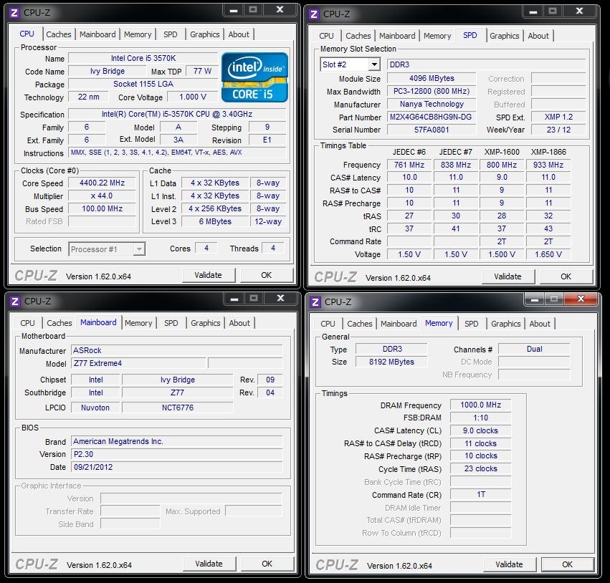Open About tab in the CPU window
The height and width of the screenshot is (583, 610).
[x=239, y=34]
